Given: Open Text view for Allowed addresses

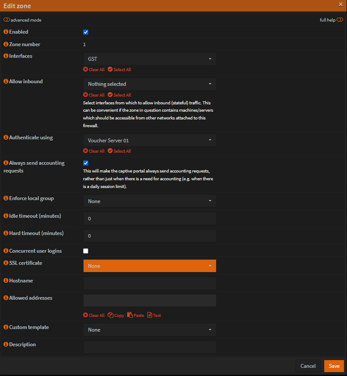Looking at the screenshot, I should tap(154, 315).
